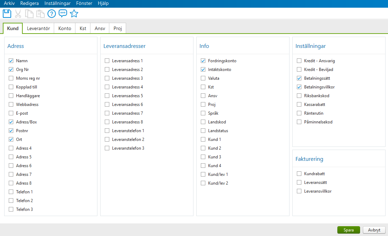The image size is (388, 236).
Task: Click the Paste icon in the toolbar
Action: pyautogui.click(x=40, y=13)
